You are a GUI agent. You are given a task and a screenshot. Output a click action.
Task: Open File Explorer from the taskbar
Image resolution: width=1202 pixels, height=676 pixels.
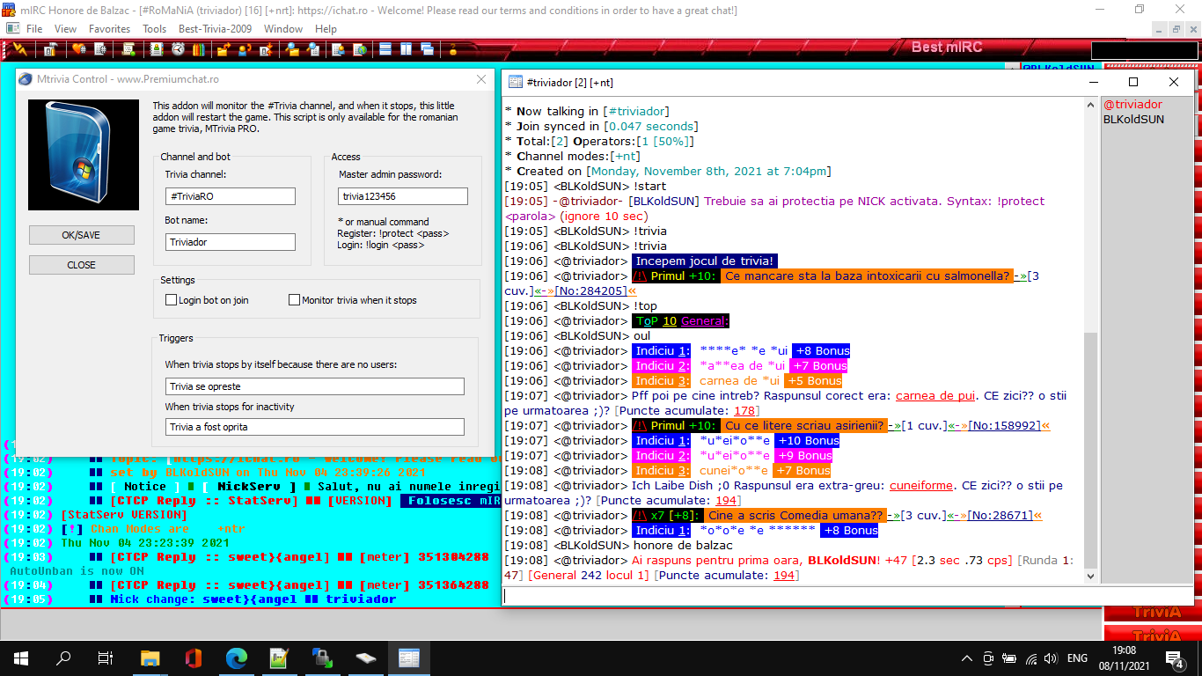[x=150, y=658]
